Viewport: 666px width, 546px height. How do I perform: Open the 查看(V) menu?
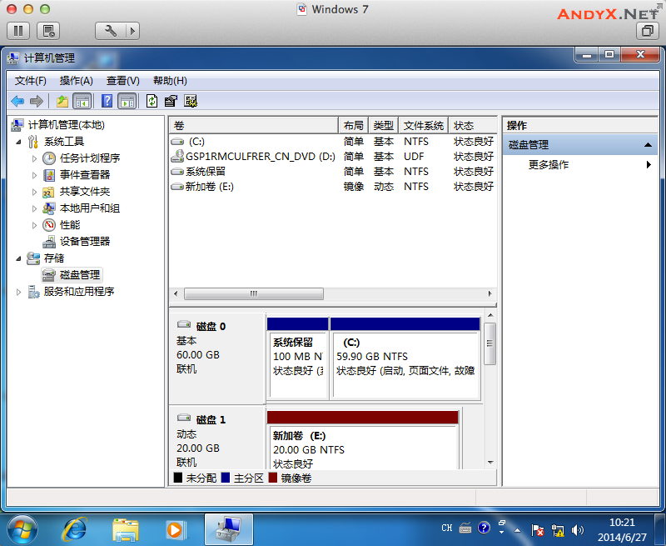point(122,81)
